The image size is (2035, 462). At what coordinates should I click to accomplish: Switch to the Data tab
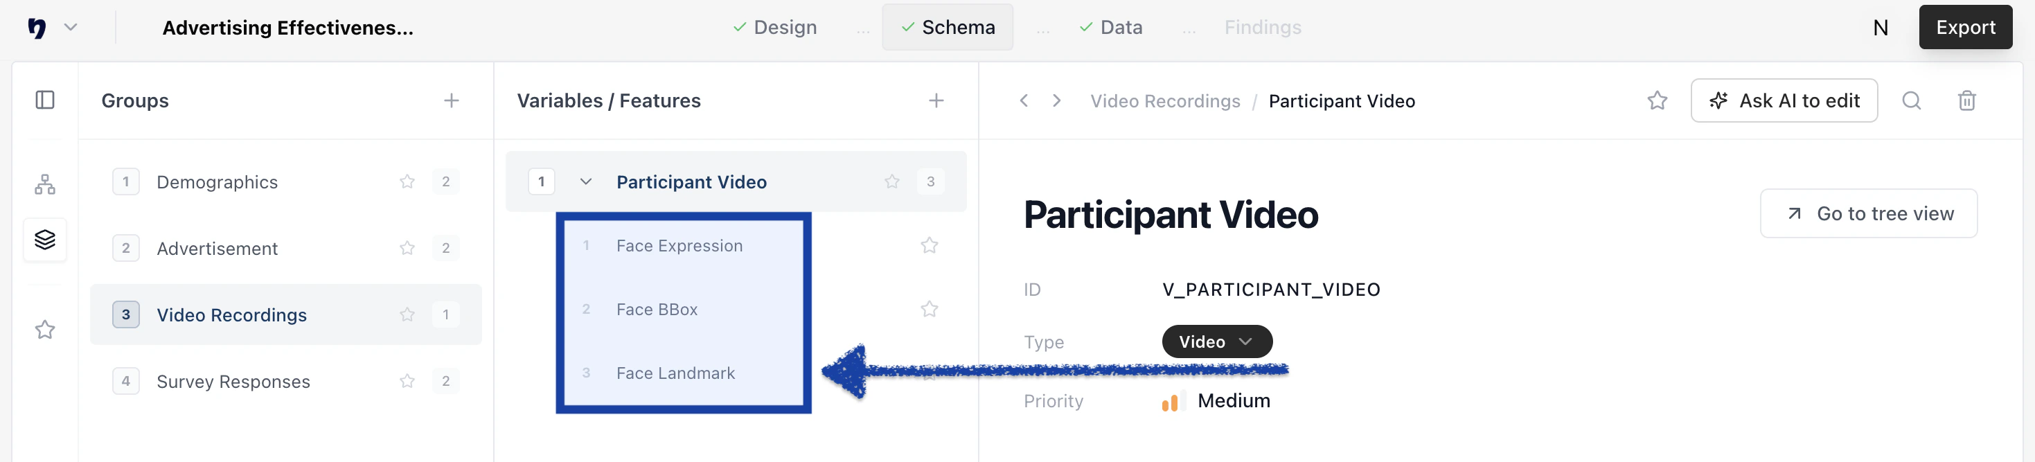point(1112,27)
